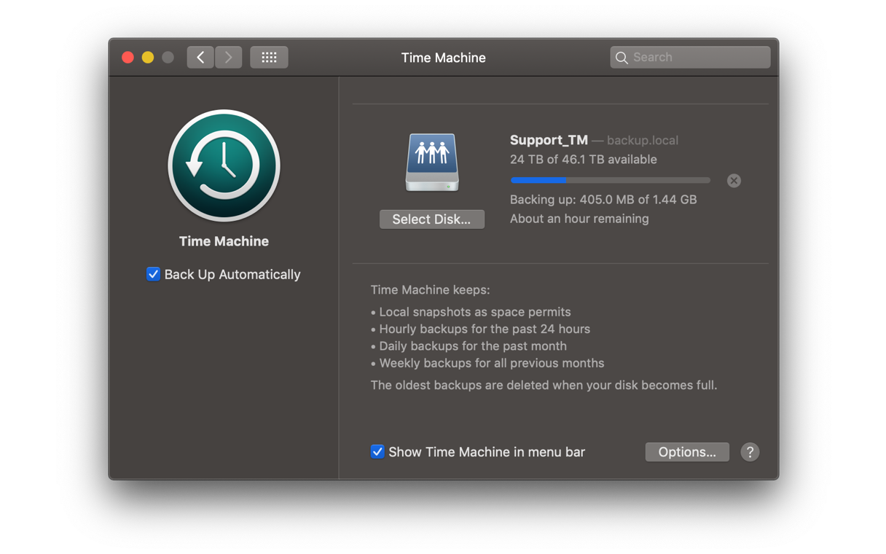The width and height of the screenshot is (886, 554).
Task: Click Weekly backups for all previous months
Action: click(x=487, y=363)
